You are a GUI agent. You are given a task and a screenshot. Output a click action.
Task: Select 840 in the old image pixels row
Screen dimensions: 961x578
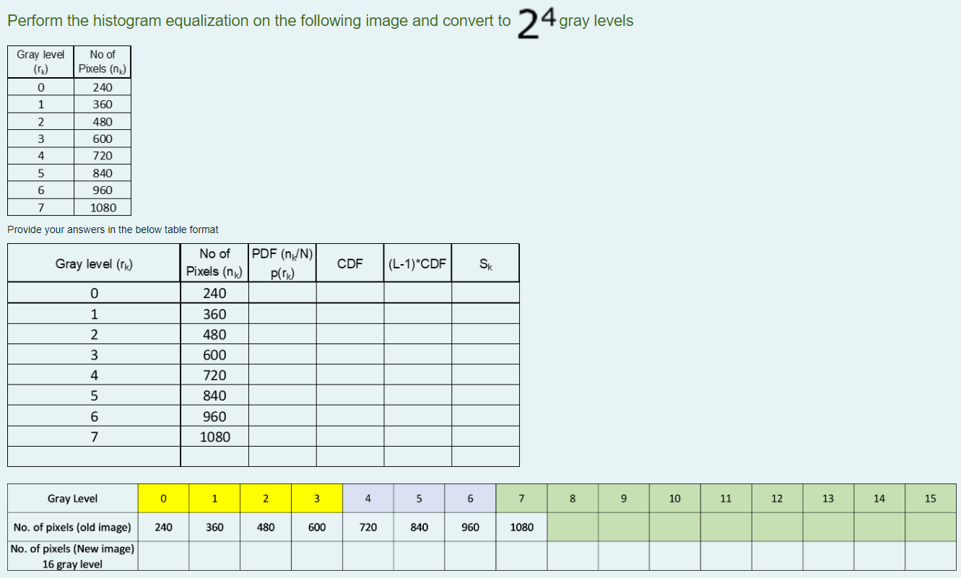point(419,527)
